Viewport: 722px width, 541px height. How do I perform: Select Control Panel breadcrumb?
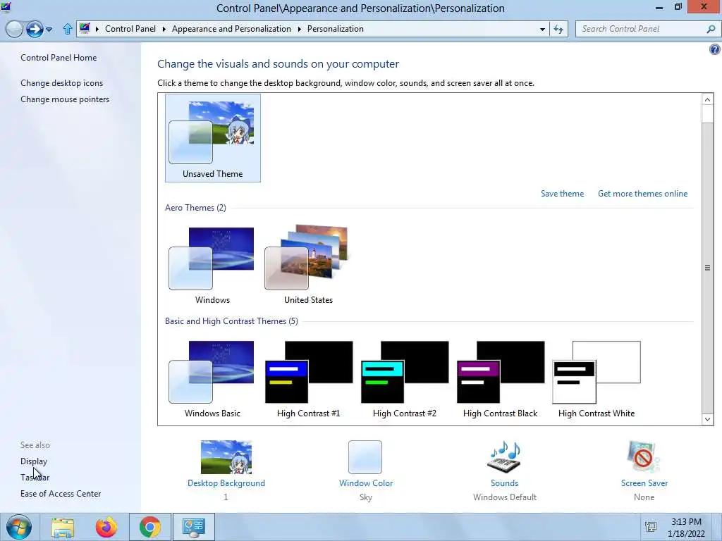(130, 28)
